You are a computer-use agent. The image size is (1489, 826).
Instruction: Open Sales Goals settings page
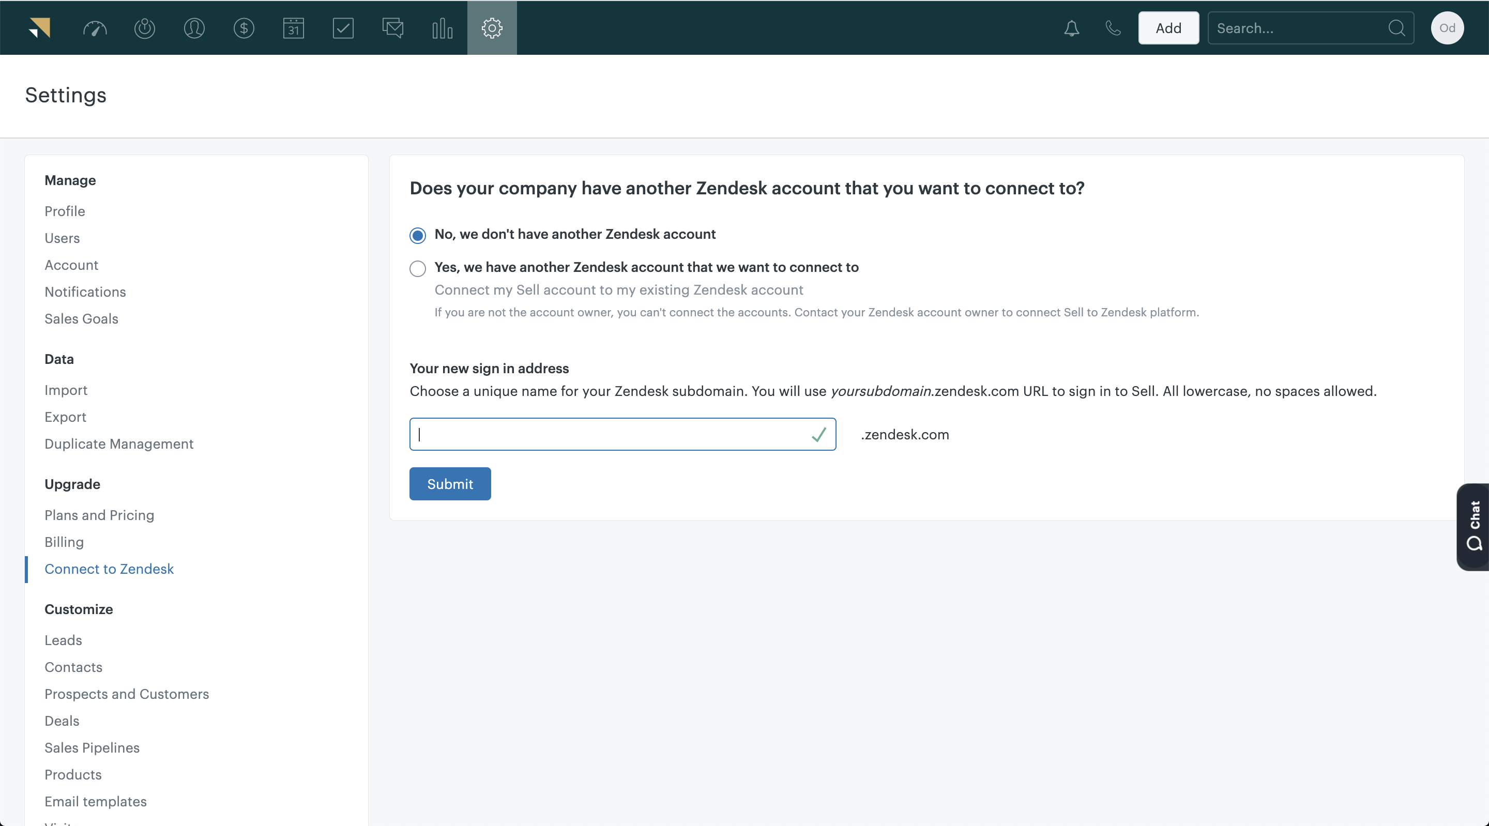[80, 317]
